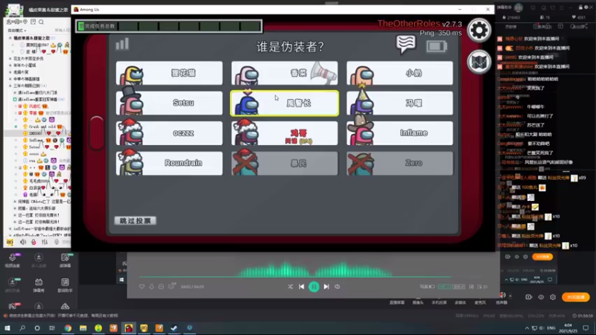The width and height of the screenshot is (596, 335).
Task: Expand 何神医 channel row
Action: 15,202
